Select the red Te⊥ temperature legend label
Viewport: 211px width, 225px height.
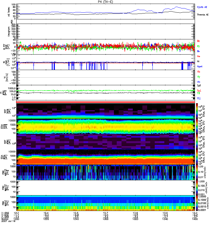(x=199, y=91)
